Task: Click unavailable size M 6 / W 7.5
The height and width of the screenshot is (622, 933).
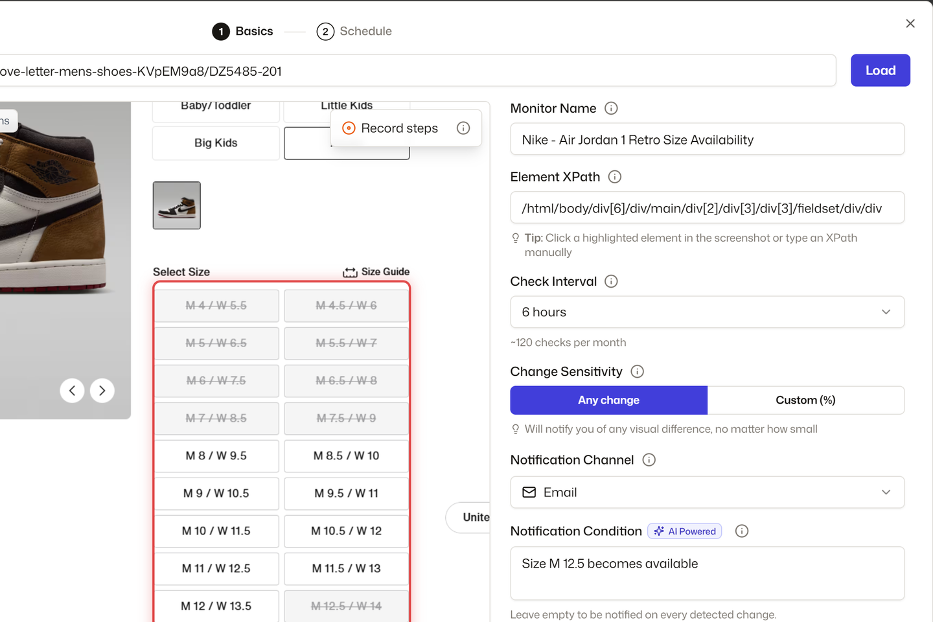Action: [x=216, y=381]
